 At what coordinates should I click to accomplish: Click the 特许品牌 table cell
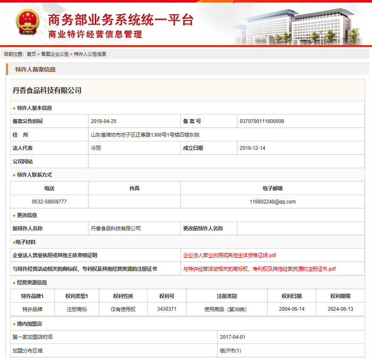click(32, 309)
